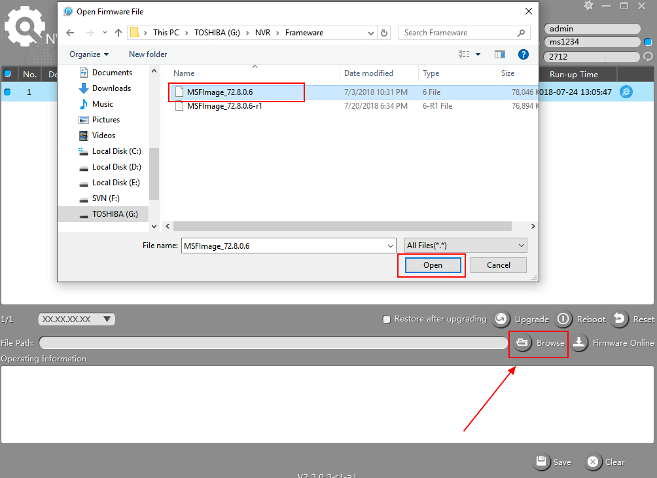
Task: Click navigation pane scroll up arrow
Action: point(154,71)
